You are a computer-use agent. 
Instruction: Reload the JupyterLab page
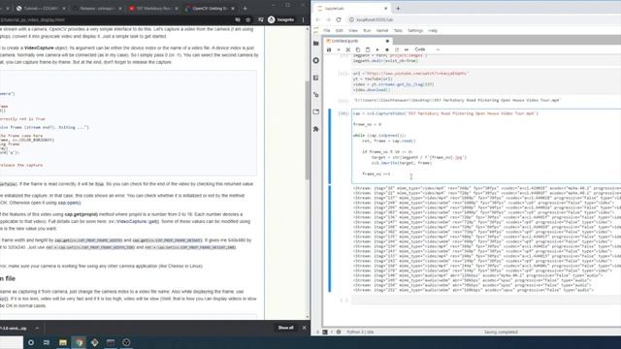click(339, 19)
